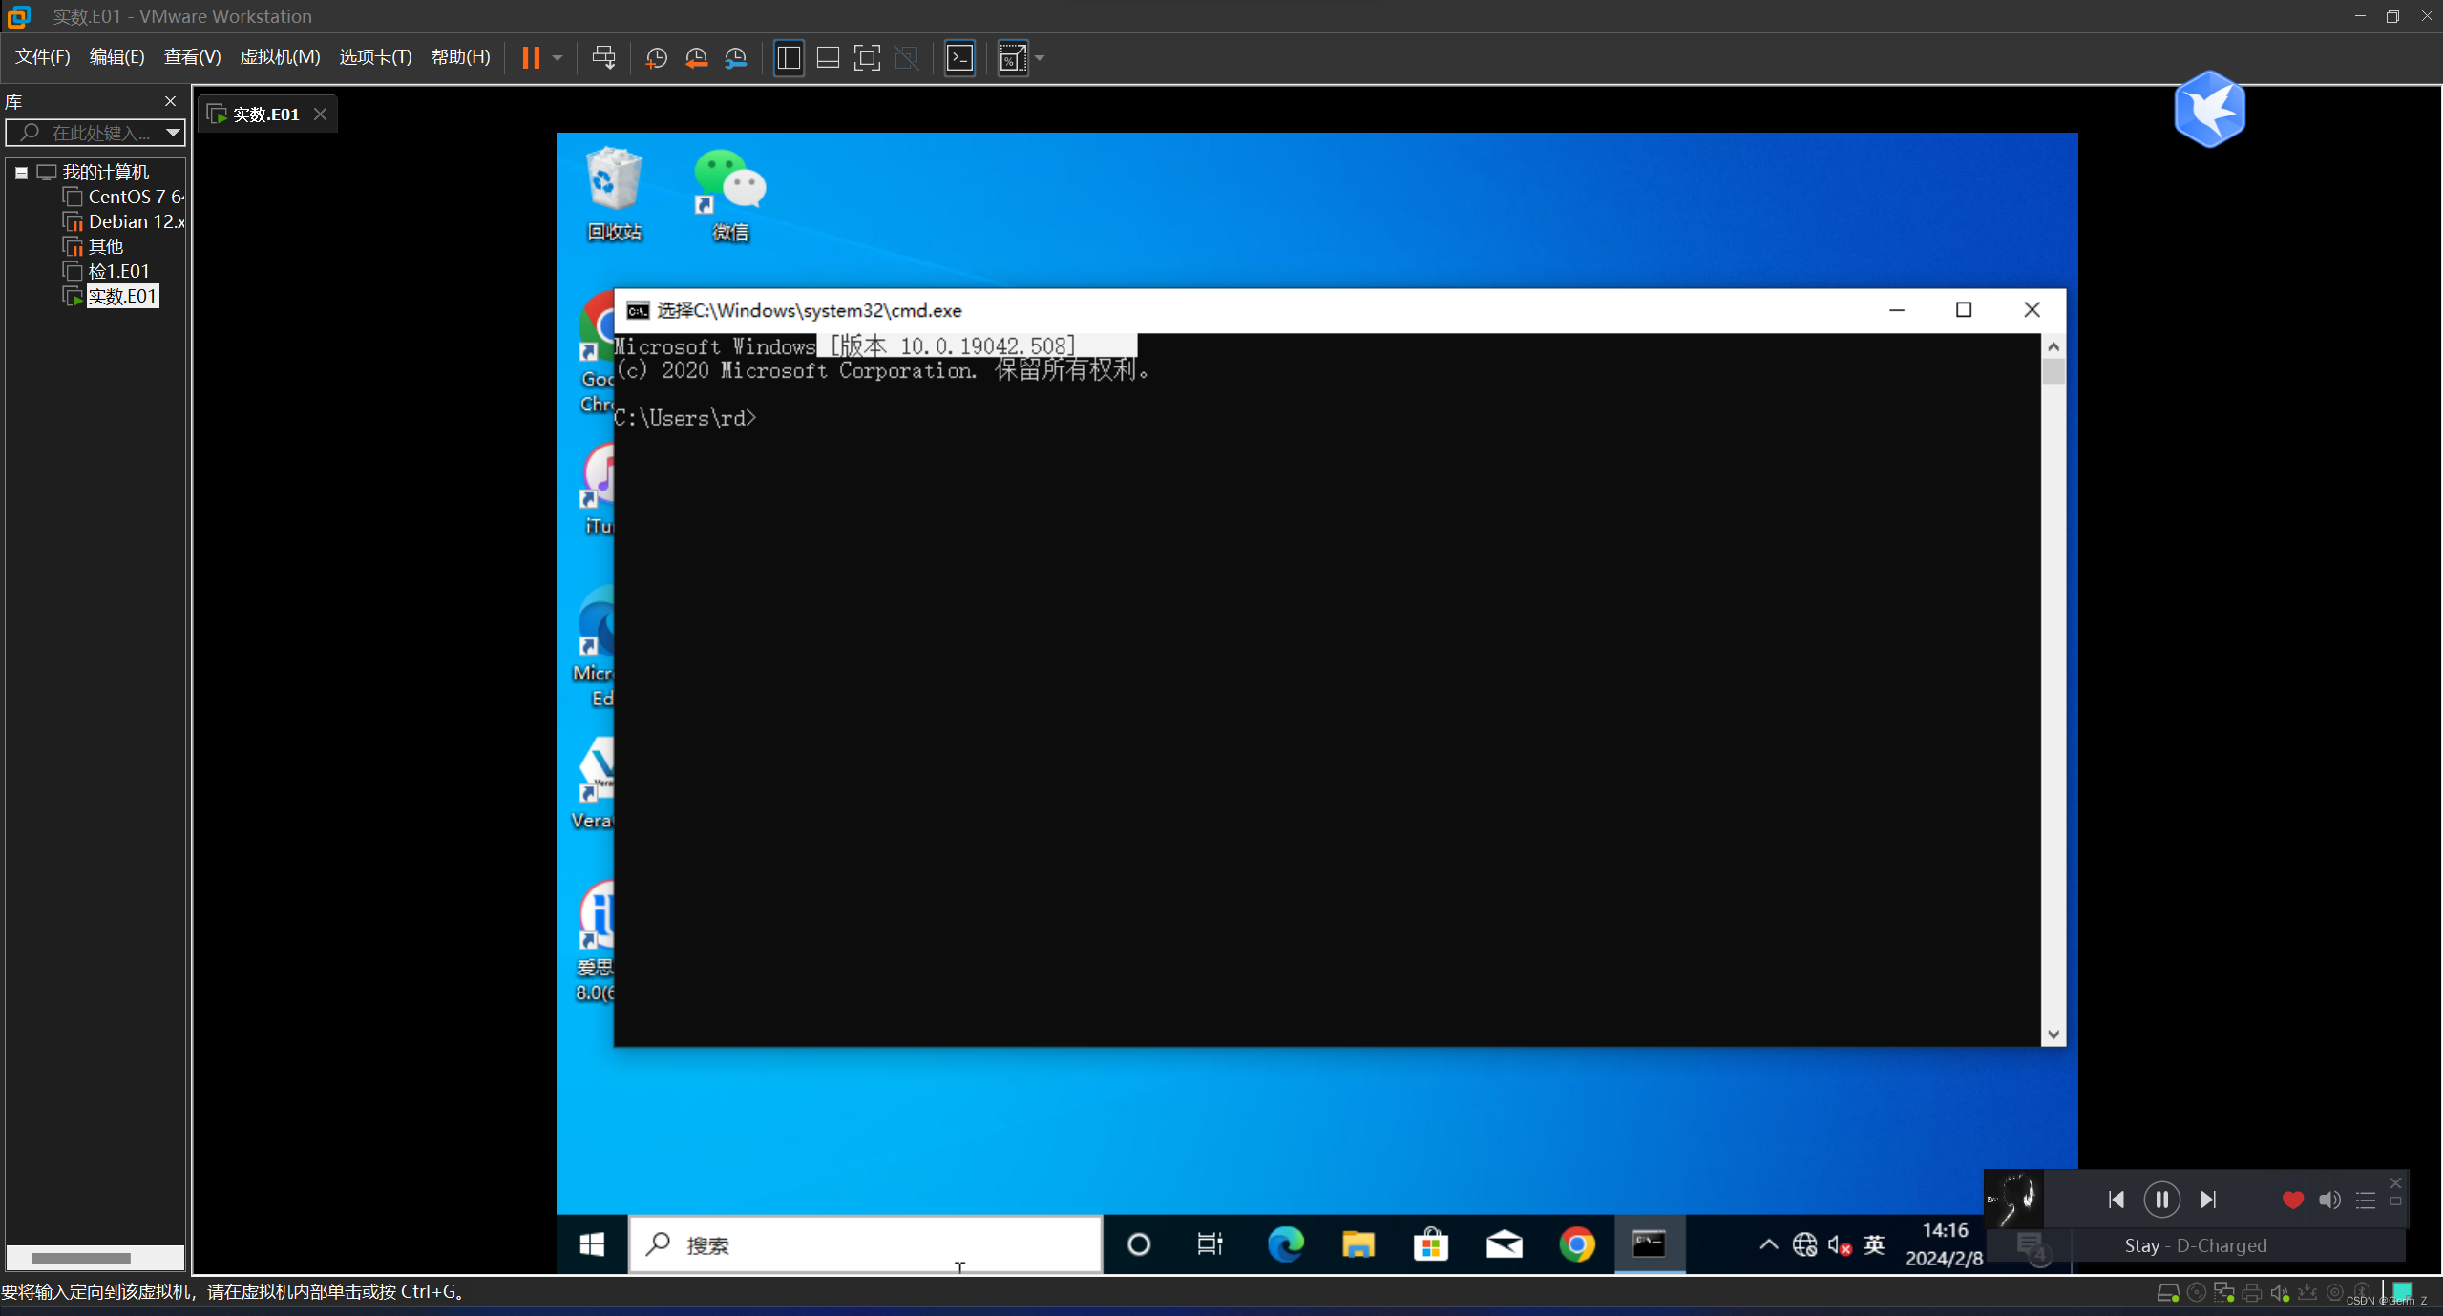The image size is (2443, 1316).
Task: Open the snapshot manager icon
Action: (735, 58)
